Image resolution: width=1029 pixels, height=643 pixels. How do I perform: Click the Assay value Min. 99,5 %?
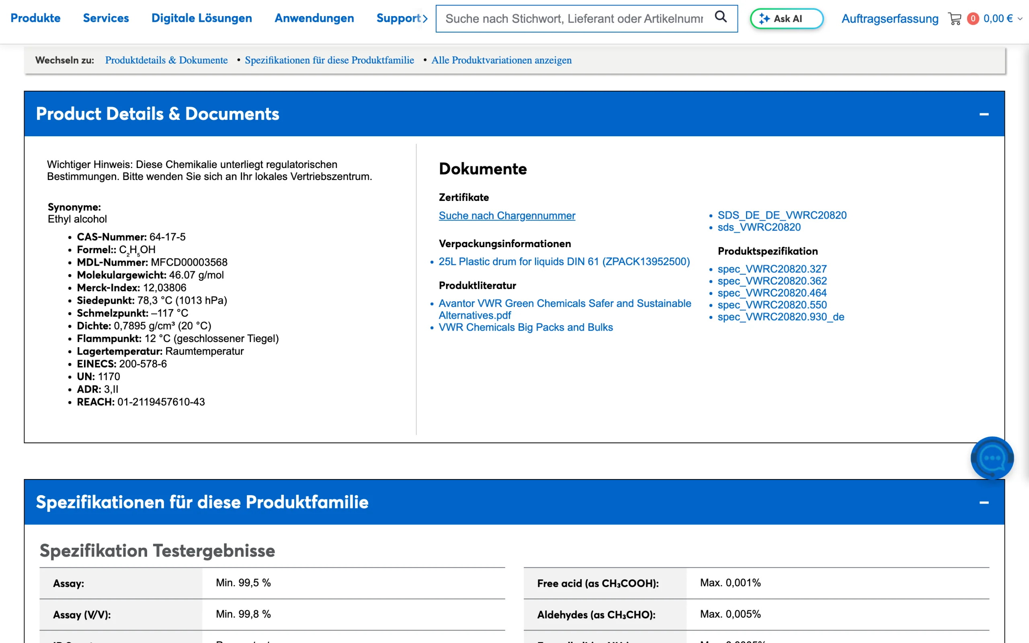tap(243, 583)
